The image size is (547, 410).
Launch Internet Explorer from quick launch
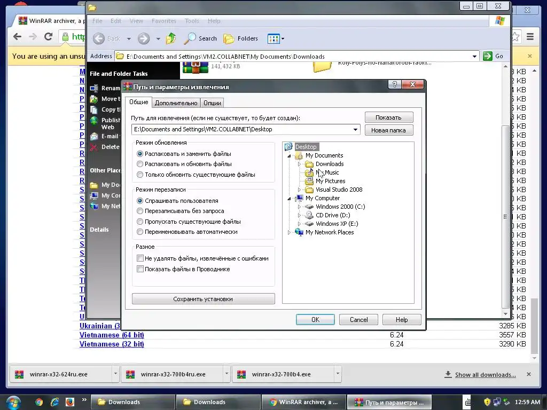coord(54,402)
